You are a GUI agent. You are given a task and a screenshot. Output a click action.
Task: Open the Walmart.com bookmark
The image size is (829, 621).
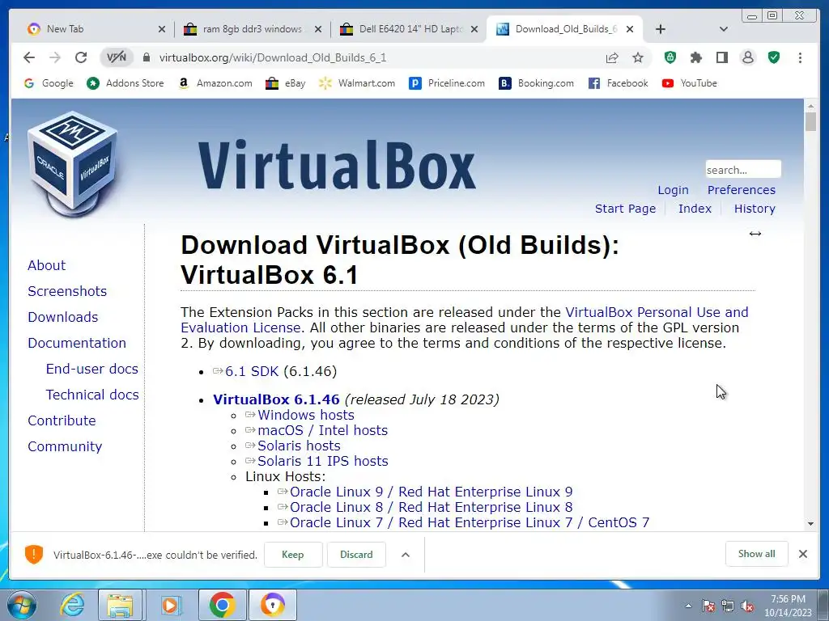(x=357, y=83)
